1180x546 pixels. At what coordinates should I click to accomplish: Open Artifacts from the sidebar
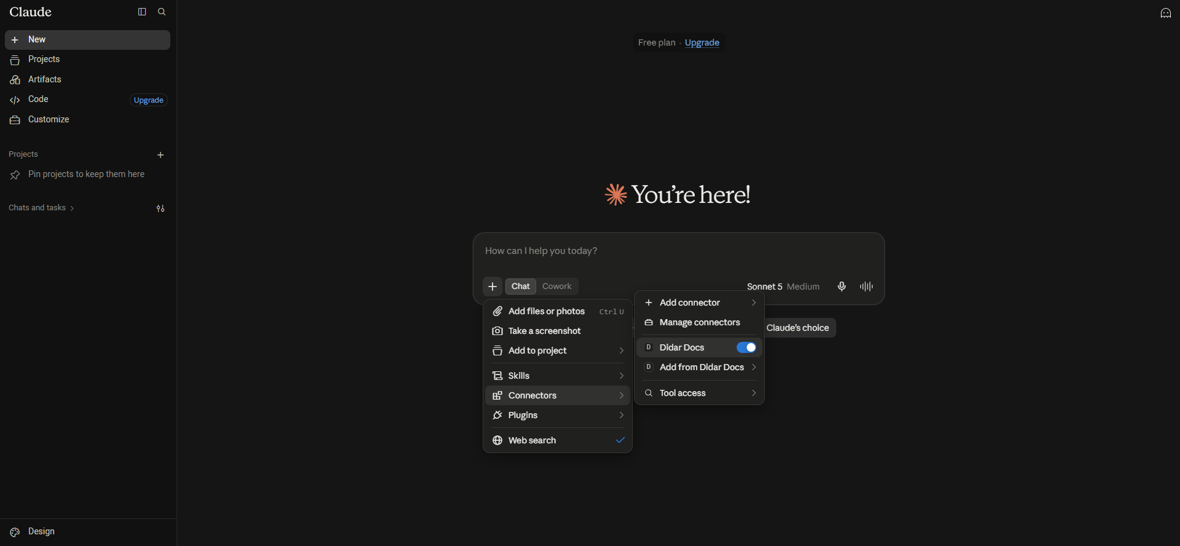click(87, 79)
